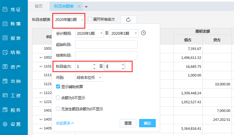The width and height of the screenshot is (234, 135).
Task: Click the clock icon beside accounting period
Action: pos(143,33)
